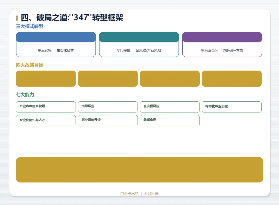Click the 单兵游击队 → 指挥部+军团 card
This screenshot has width=279, height=205.
[x=222, y=44]
